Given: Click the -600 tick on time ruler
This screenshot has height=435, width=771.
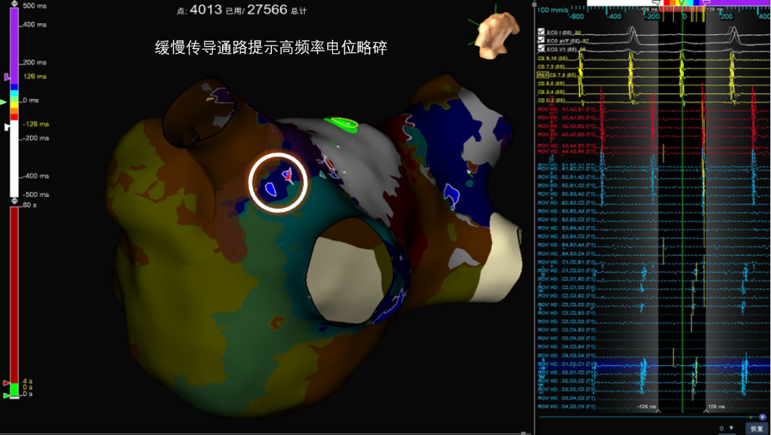Looking at the screenshot, I should 576,16.
